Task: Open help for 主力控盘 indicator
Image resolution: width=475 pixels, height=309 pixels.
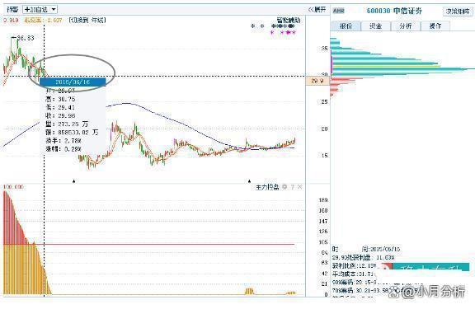Action: tap(292, 187)
